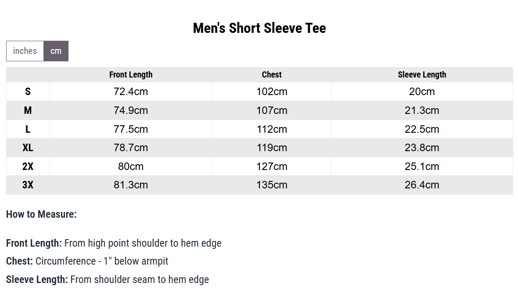Click the 107cm chest value
This screenshot has height=290, width=518.
272,110
